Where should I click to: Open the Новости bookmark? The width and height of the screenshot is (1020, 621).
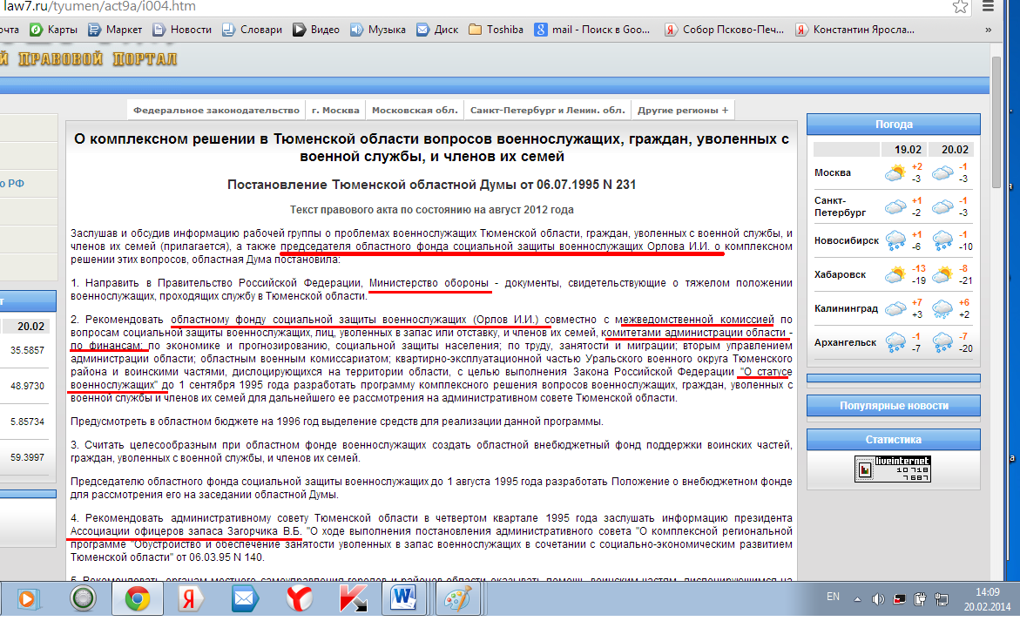click(182, 30)
